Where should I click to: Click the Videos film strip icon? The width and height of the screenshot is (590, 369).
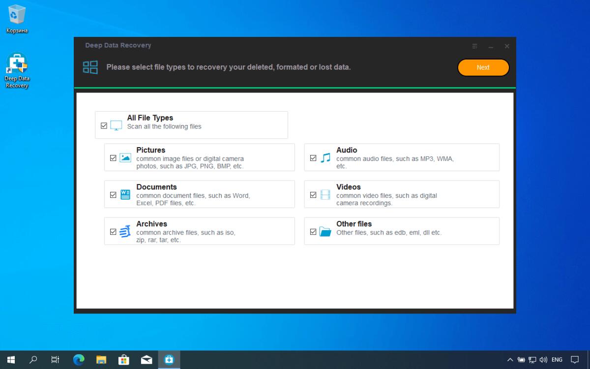click(x=326, y=194)
